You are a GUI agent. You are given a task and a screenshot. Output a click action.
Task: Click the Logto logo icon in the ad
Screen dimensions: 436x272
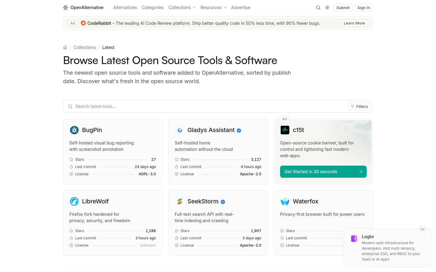tap(354, 238)
